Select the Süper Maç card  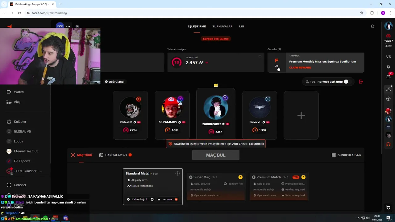pyautogui.click(x=216, y=187)
